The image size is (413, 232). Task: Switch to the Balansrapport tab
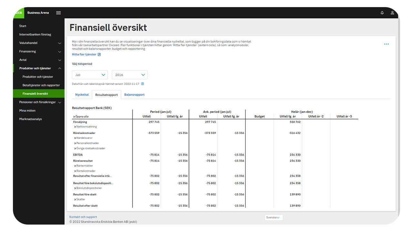pos(134,95)
